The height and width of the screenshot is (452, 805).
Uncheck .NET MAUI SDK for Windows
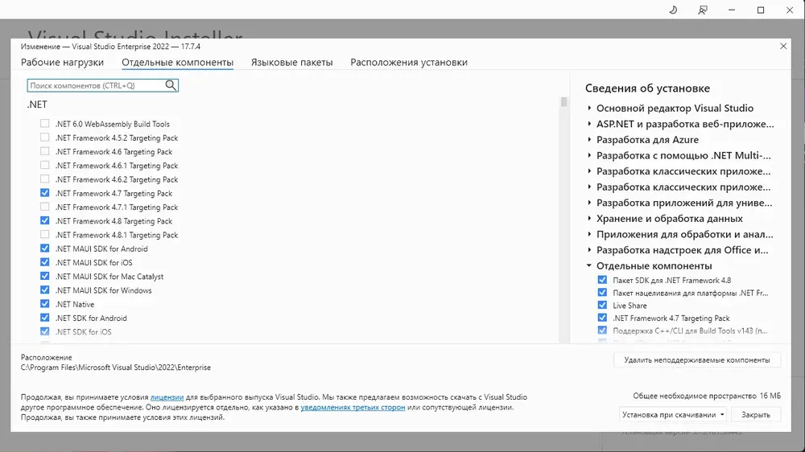(x=44, y=290)
